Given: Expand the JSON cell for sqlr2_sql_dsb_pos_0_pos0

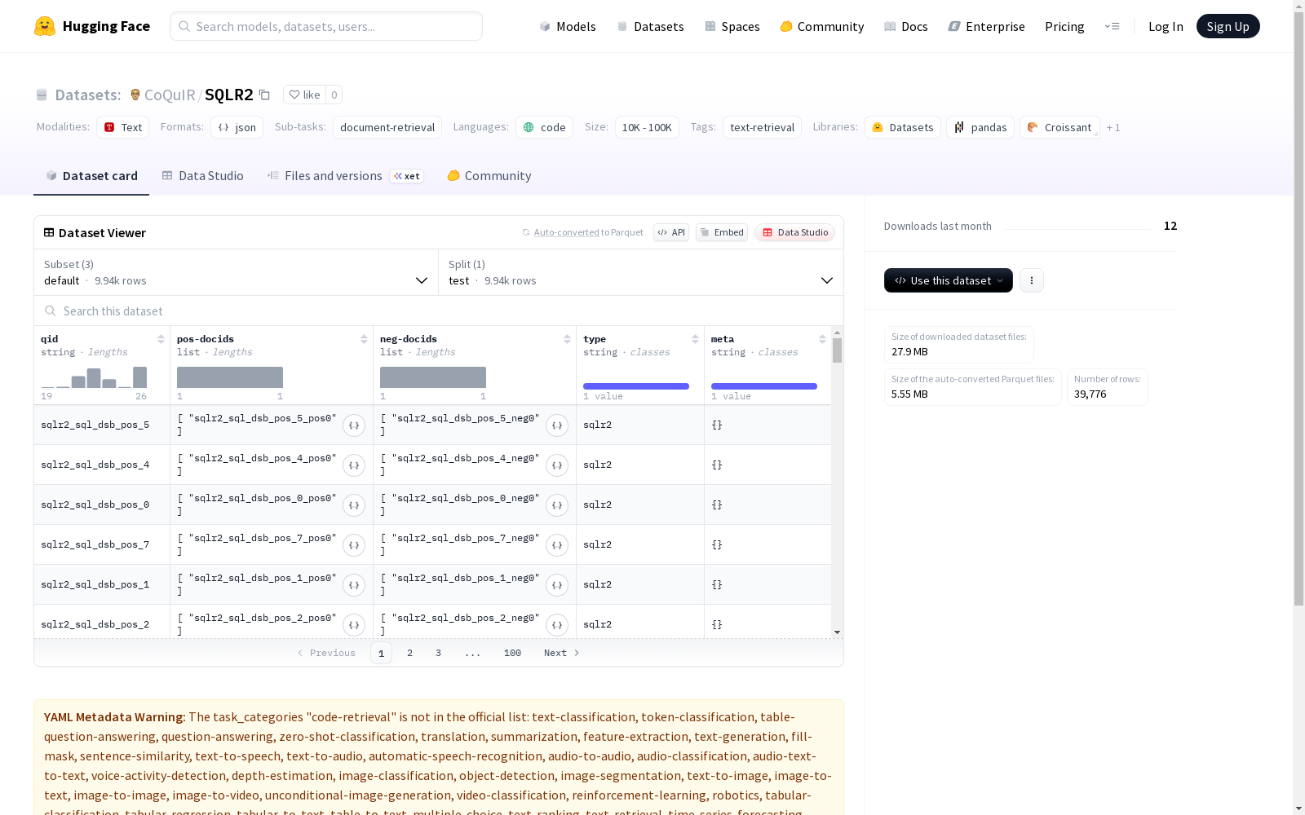Looking at the screenshot, I should click(354, 505).
